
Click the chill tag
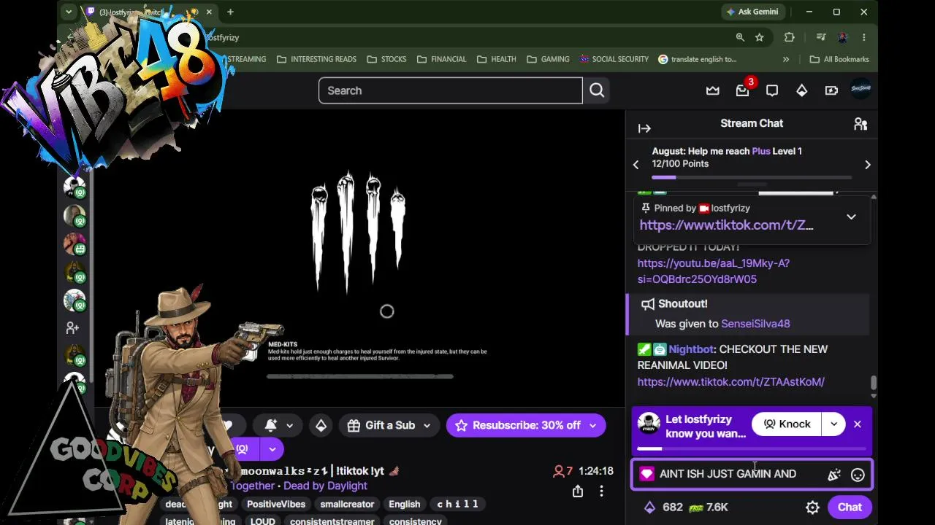(x=457, y=504)
